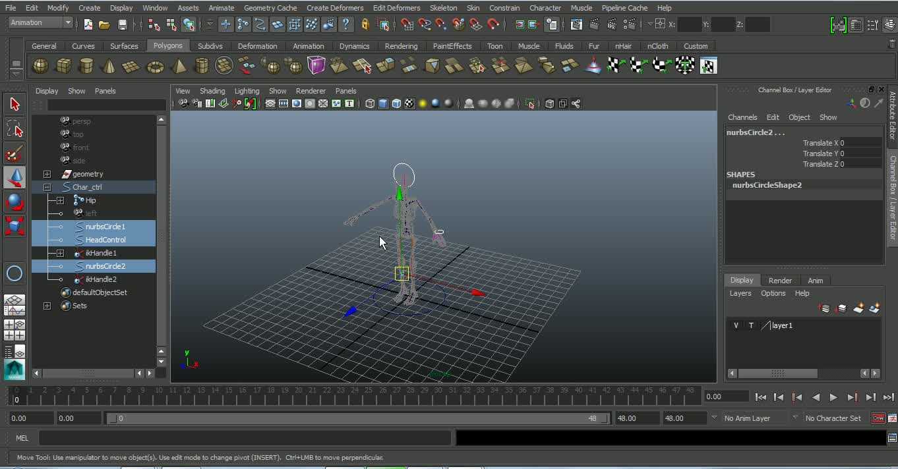This screenshot has width=898, height=469.
Task: Create a polygon plane from the shelf
Action: pos(131,66)
